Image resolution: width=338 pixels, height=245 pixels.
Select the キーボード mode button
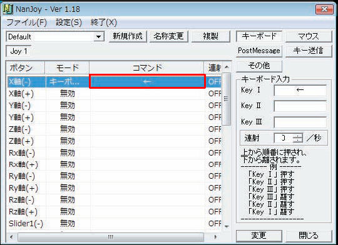pyautogui.click(x=259, y=36)
